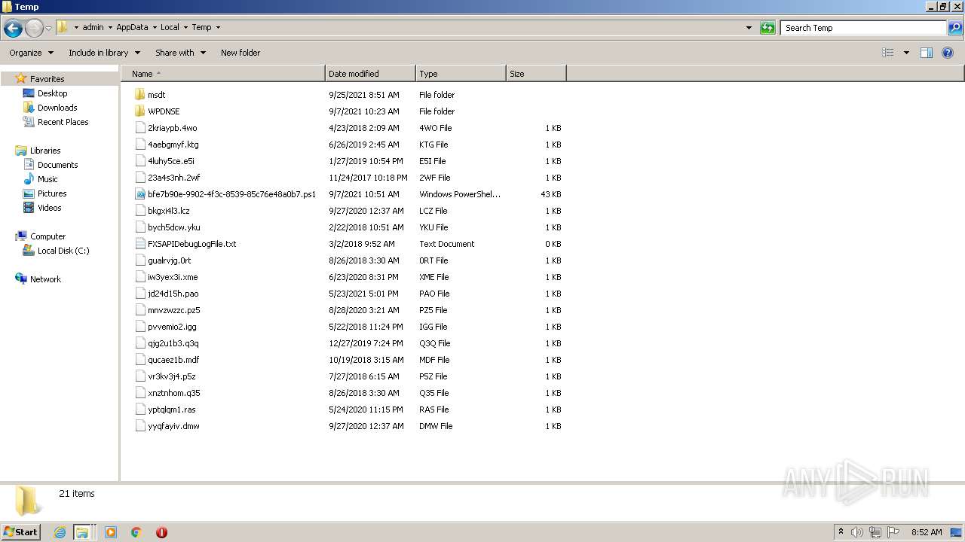Image resolution: width=965 pixels, height=542 pixels.
Task: Sort by the Name column header
Action: click(222, 74)
